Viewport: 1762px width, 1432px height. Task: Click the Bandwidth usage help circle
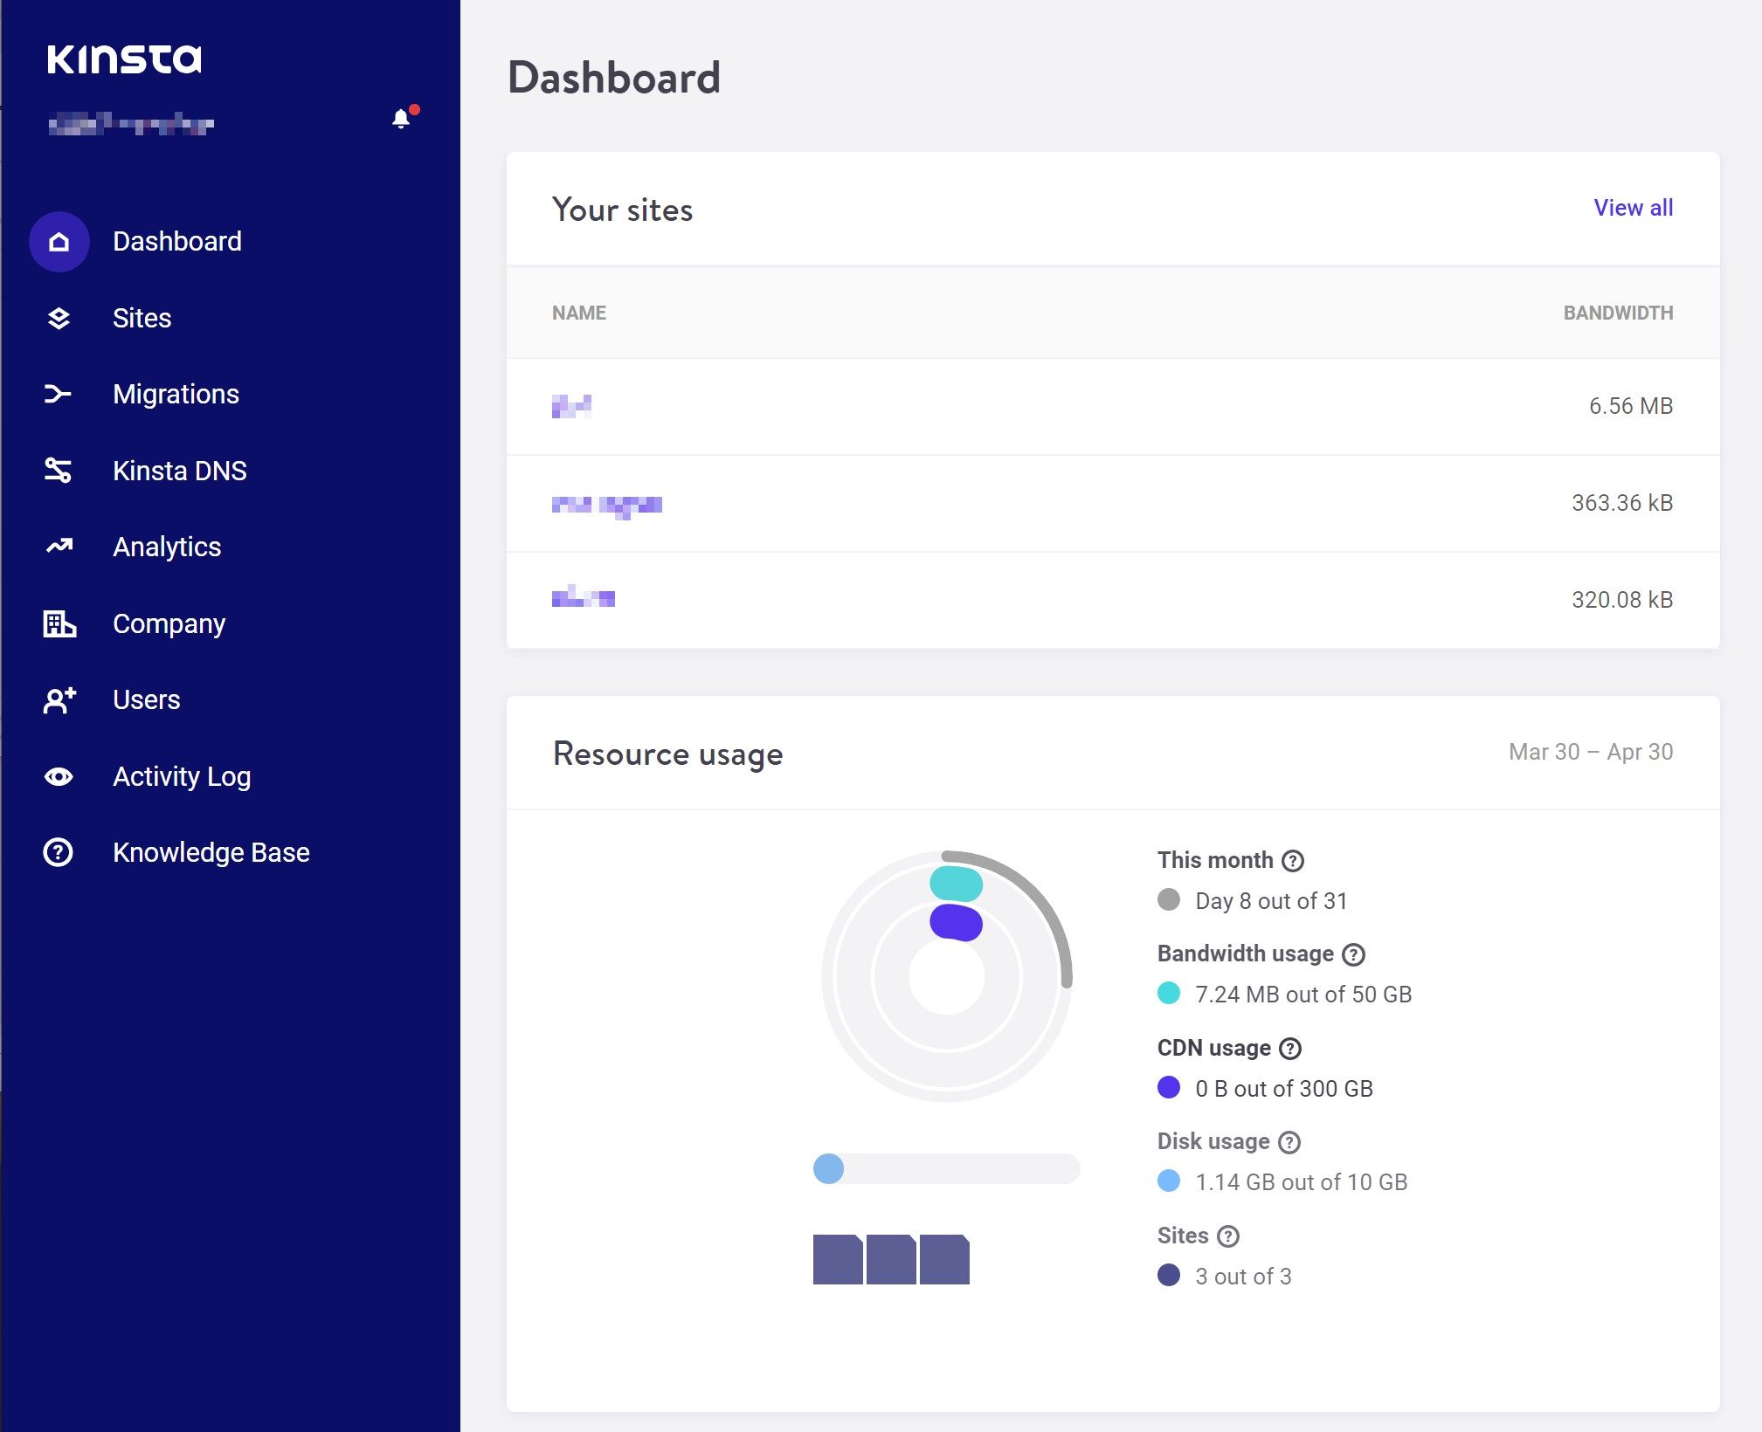(1352, 954)
